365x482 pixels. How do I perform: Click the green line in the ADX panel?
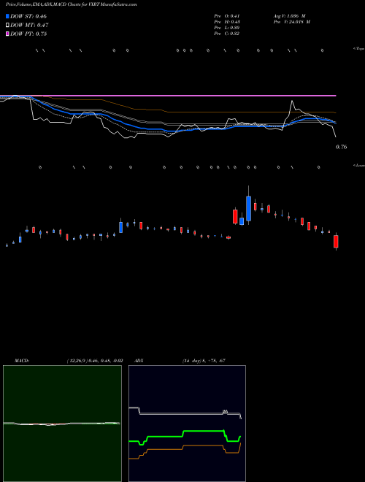203,432
